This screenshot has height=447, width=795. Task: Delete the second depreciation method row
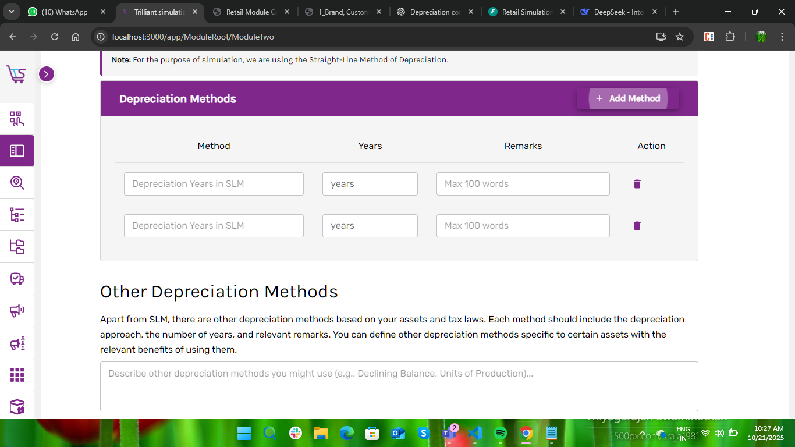pyautogui.click(x=637, y=226)
